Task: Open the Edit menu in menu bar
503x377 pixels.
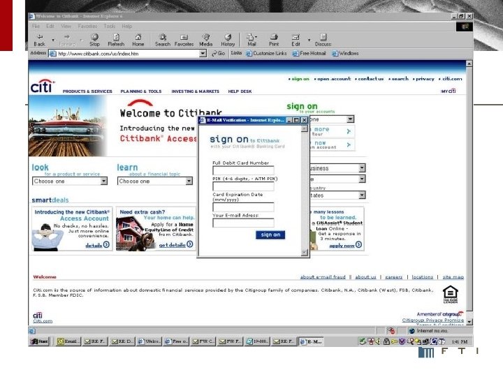Action: pyautogui.click(x=50, y=26)
